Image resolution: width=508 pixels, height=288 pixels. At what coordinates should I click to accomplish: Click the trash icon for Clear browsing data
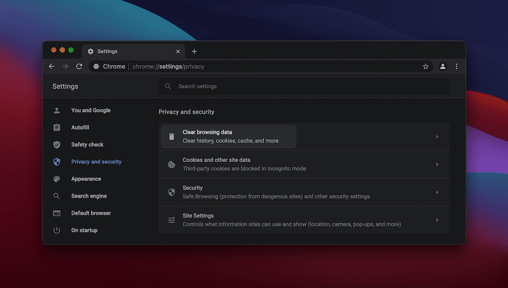[172, 137]
